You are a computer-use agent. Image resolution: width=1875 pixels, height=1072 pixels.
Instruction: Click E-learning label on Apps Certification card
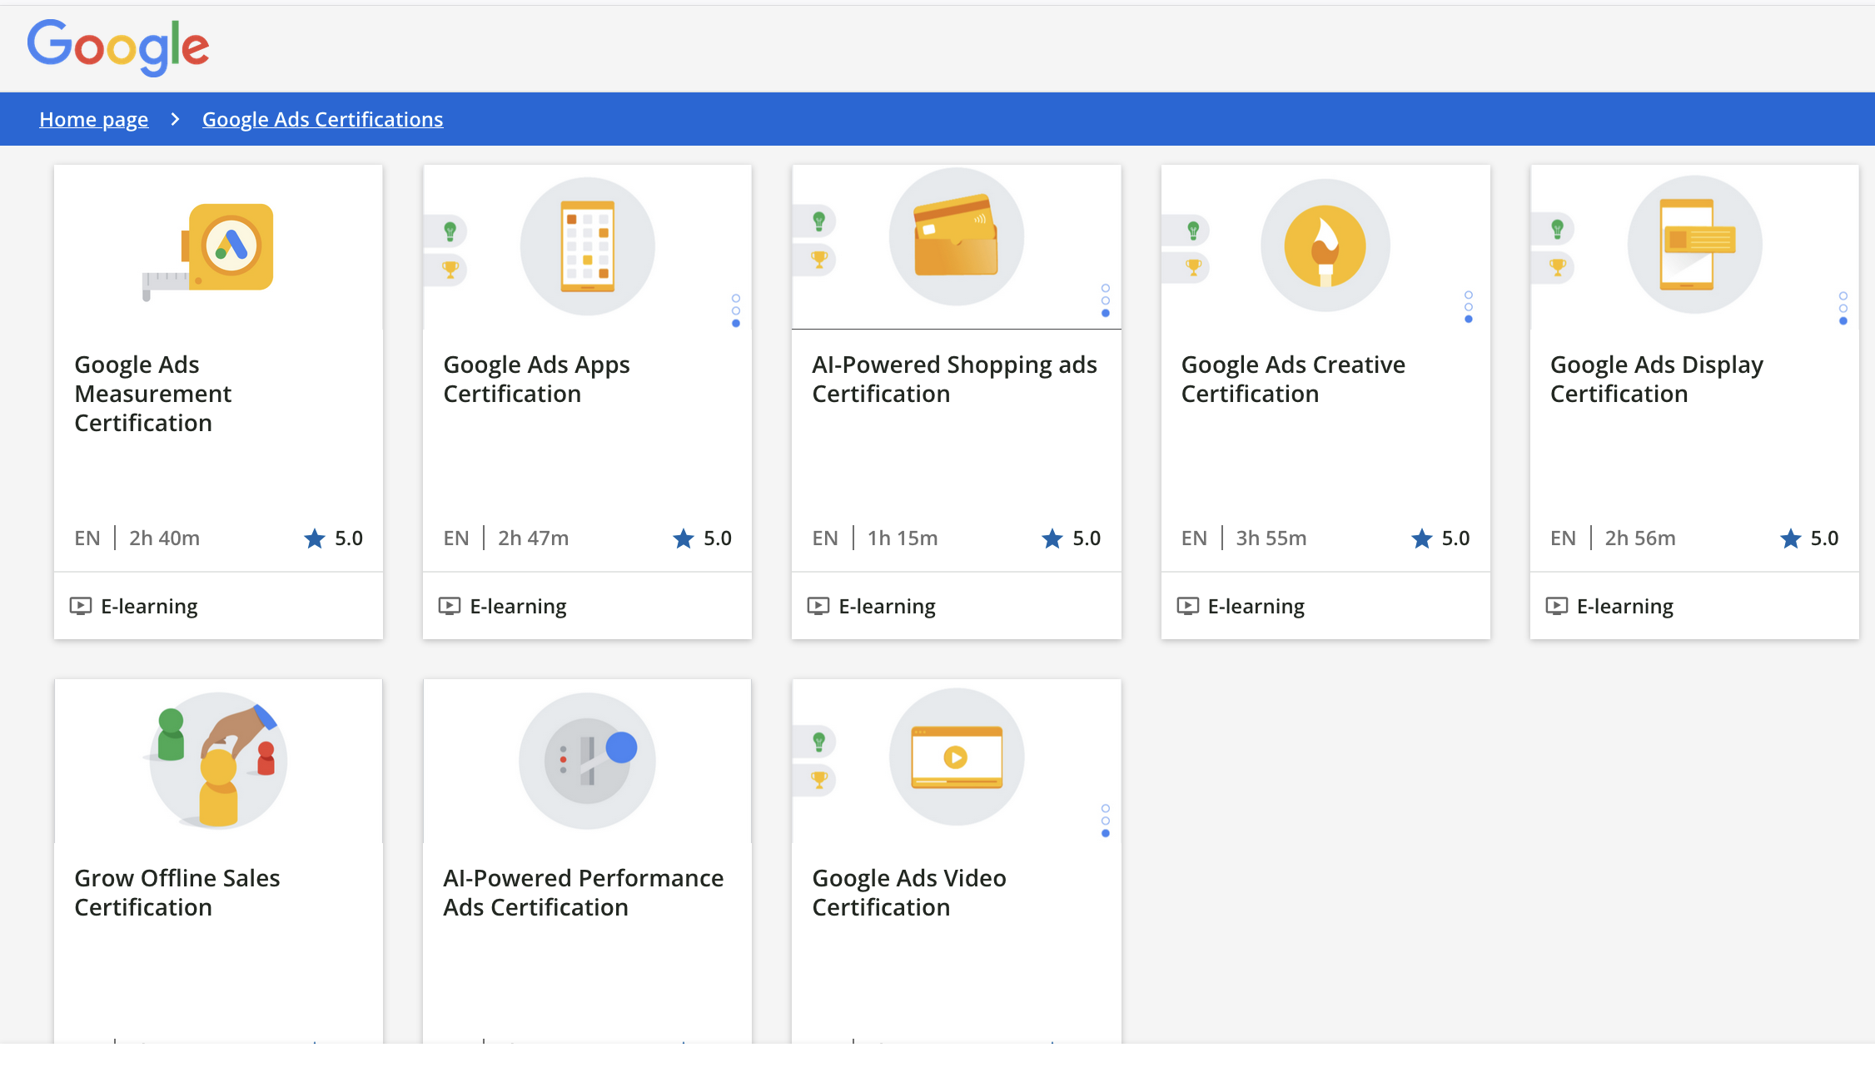(x=517, y=606)
